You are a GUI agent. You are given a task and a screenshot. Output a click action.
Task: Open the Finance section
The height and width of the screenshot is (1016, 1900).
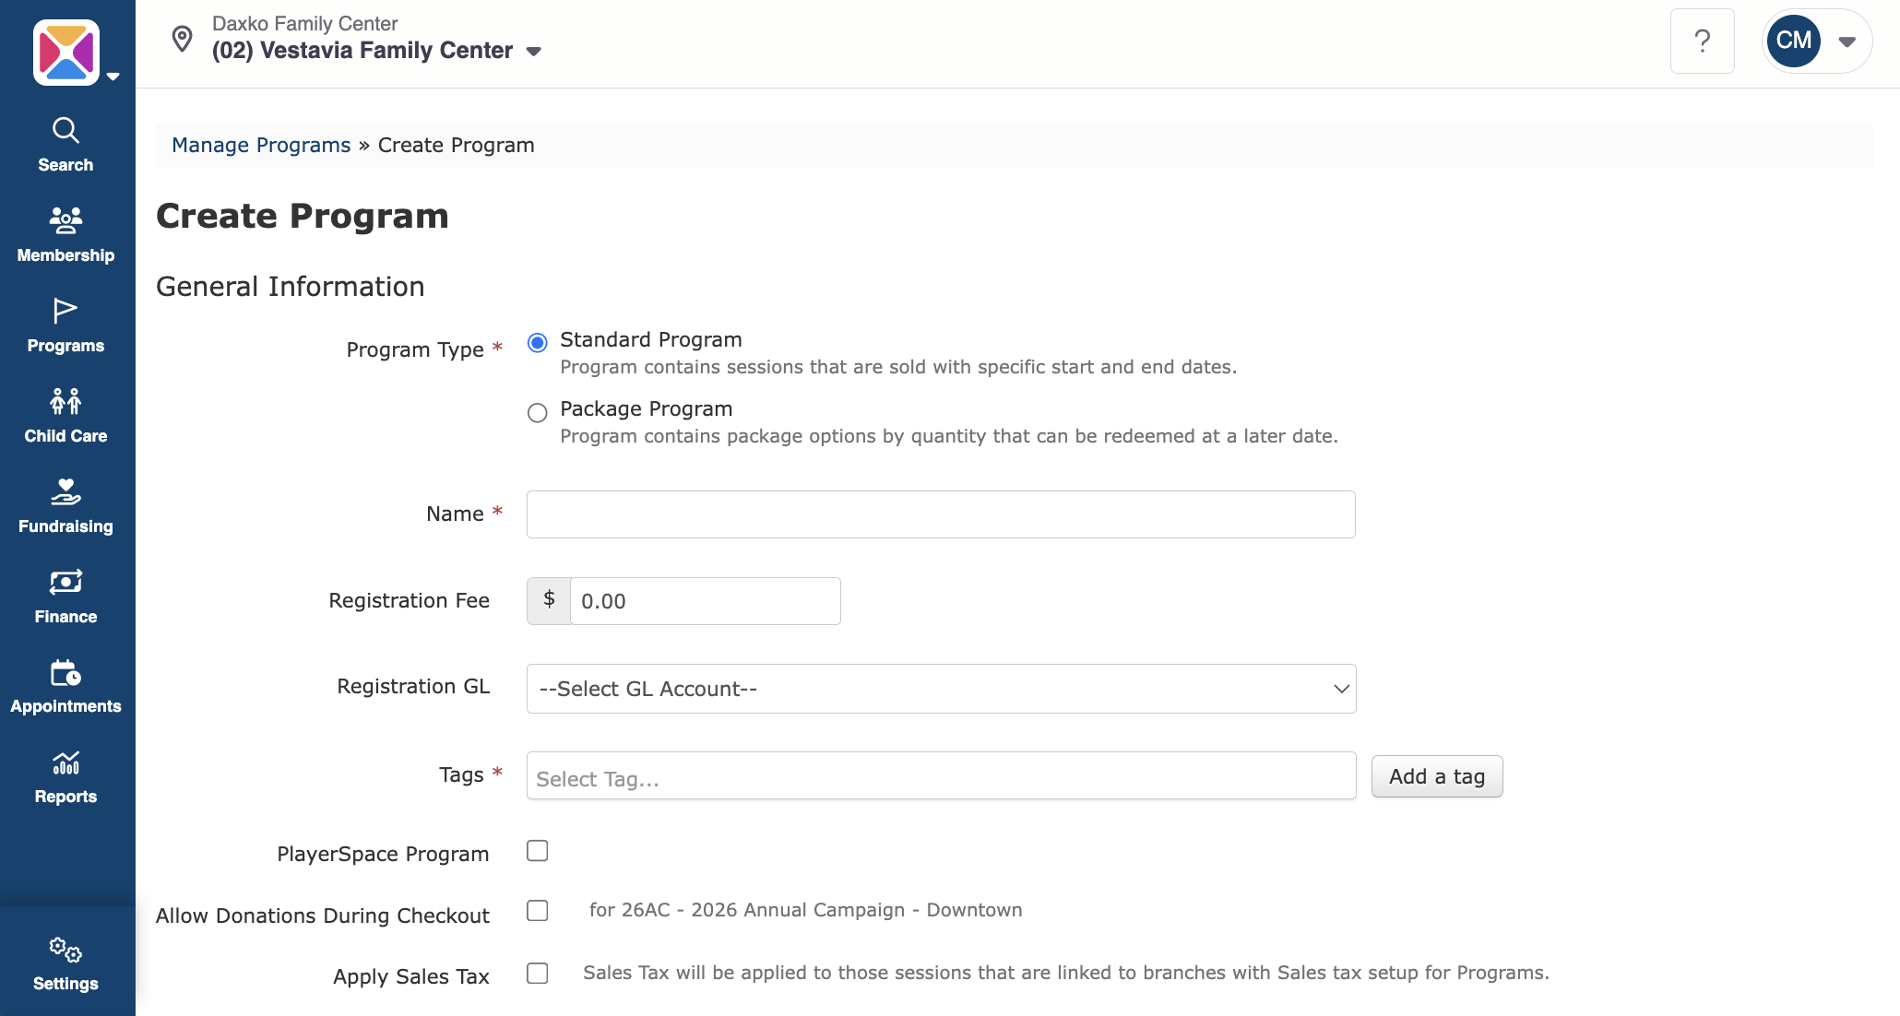coord(65,596)
